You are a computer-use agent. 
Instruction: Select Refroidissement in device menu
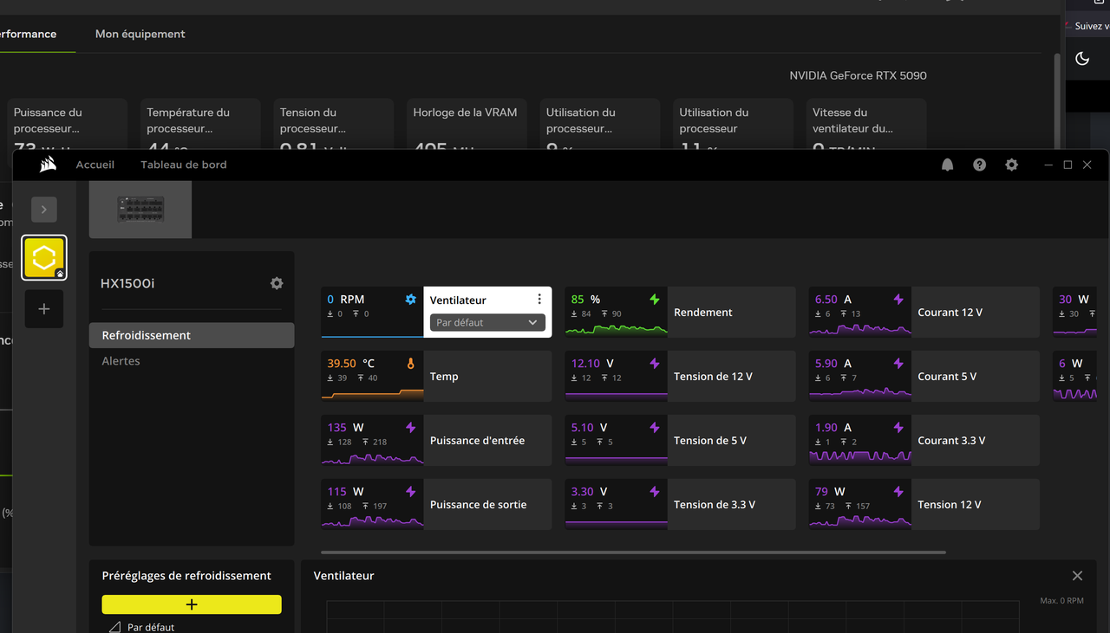192,335
